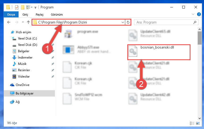The height and width of the screenshot is (129, 204).
Task: Open the Paylaş ribbon tab
Action: click(x=40, y=15)
